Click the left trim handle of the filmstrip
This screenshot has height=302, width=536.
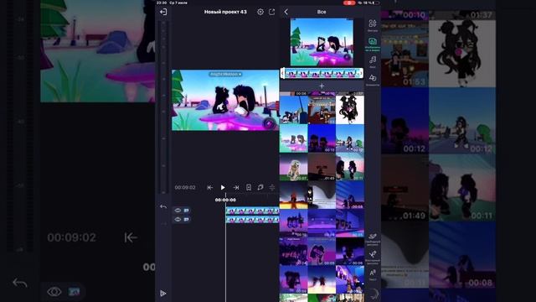coord(282,73)
